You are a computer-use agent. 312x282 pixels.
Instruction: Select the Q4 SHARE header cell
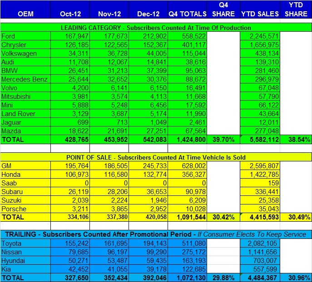coord(223,10)
